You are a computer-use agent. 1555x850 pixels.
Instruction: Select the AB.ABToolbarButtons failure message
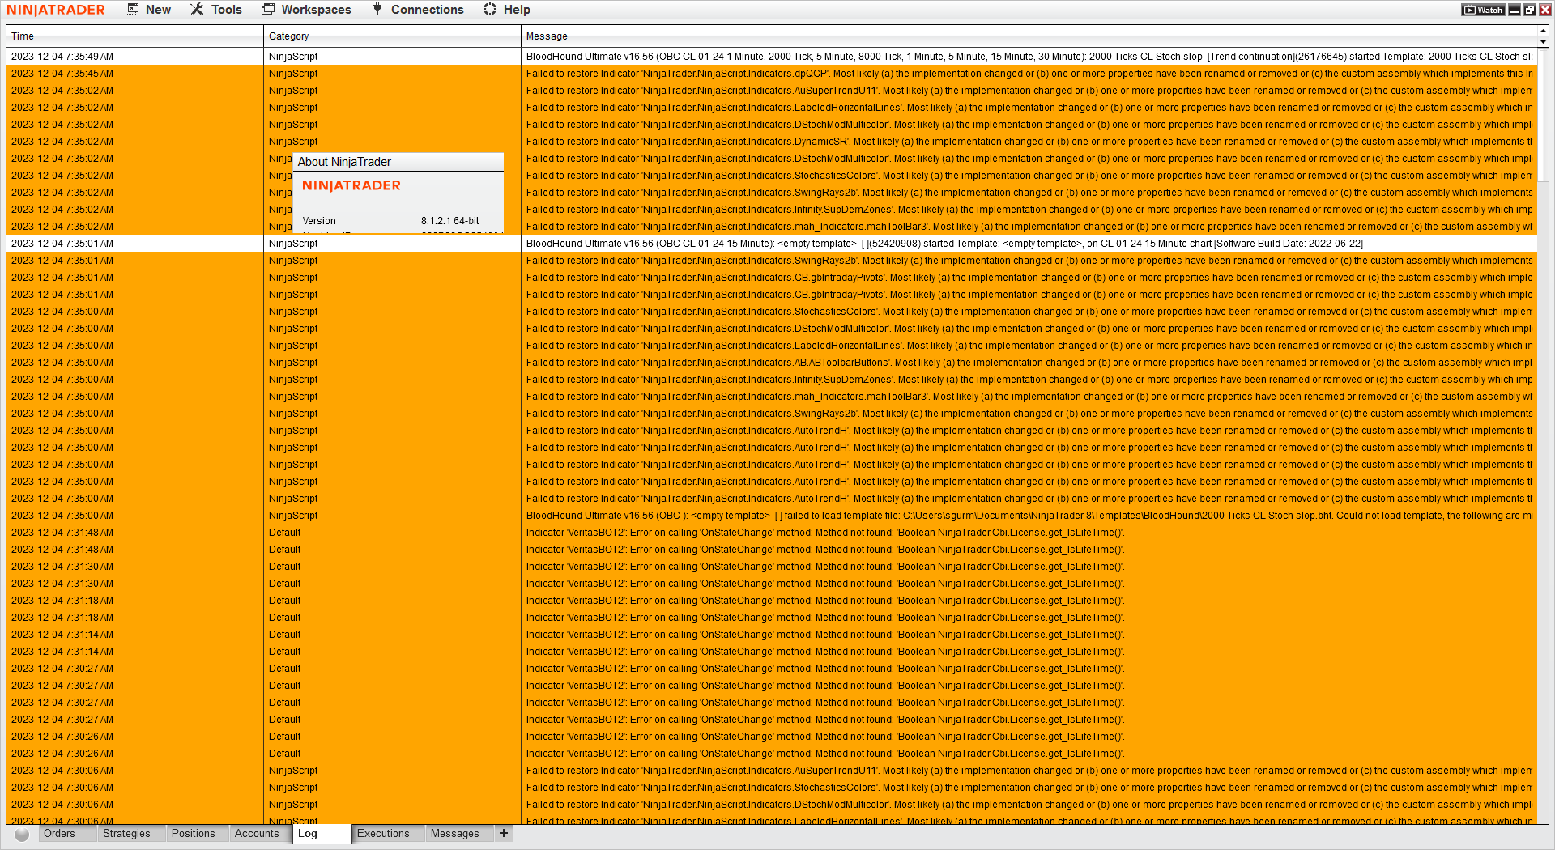click(1029, 363)
